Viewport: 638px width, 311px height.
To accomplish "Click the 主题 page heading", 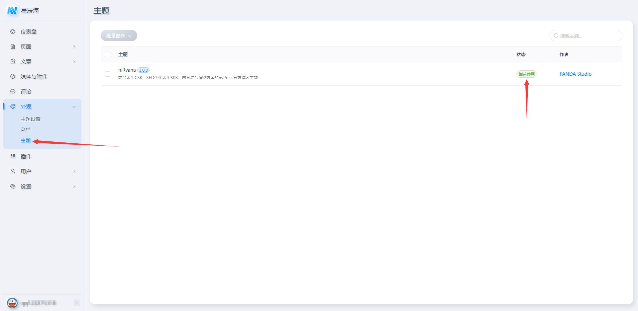I will (x=101, y=11).
